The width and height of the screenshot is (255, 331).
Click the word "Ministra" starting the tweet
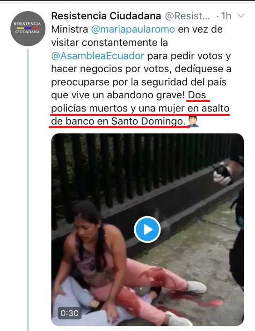[70, 29]
